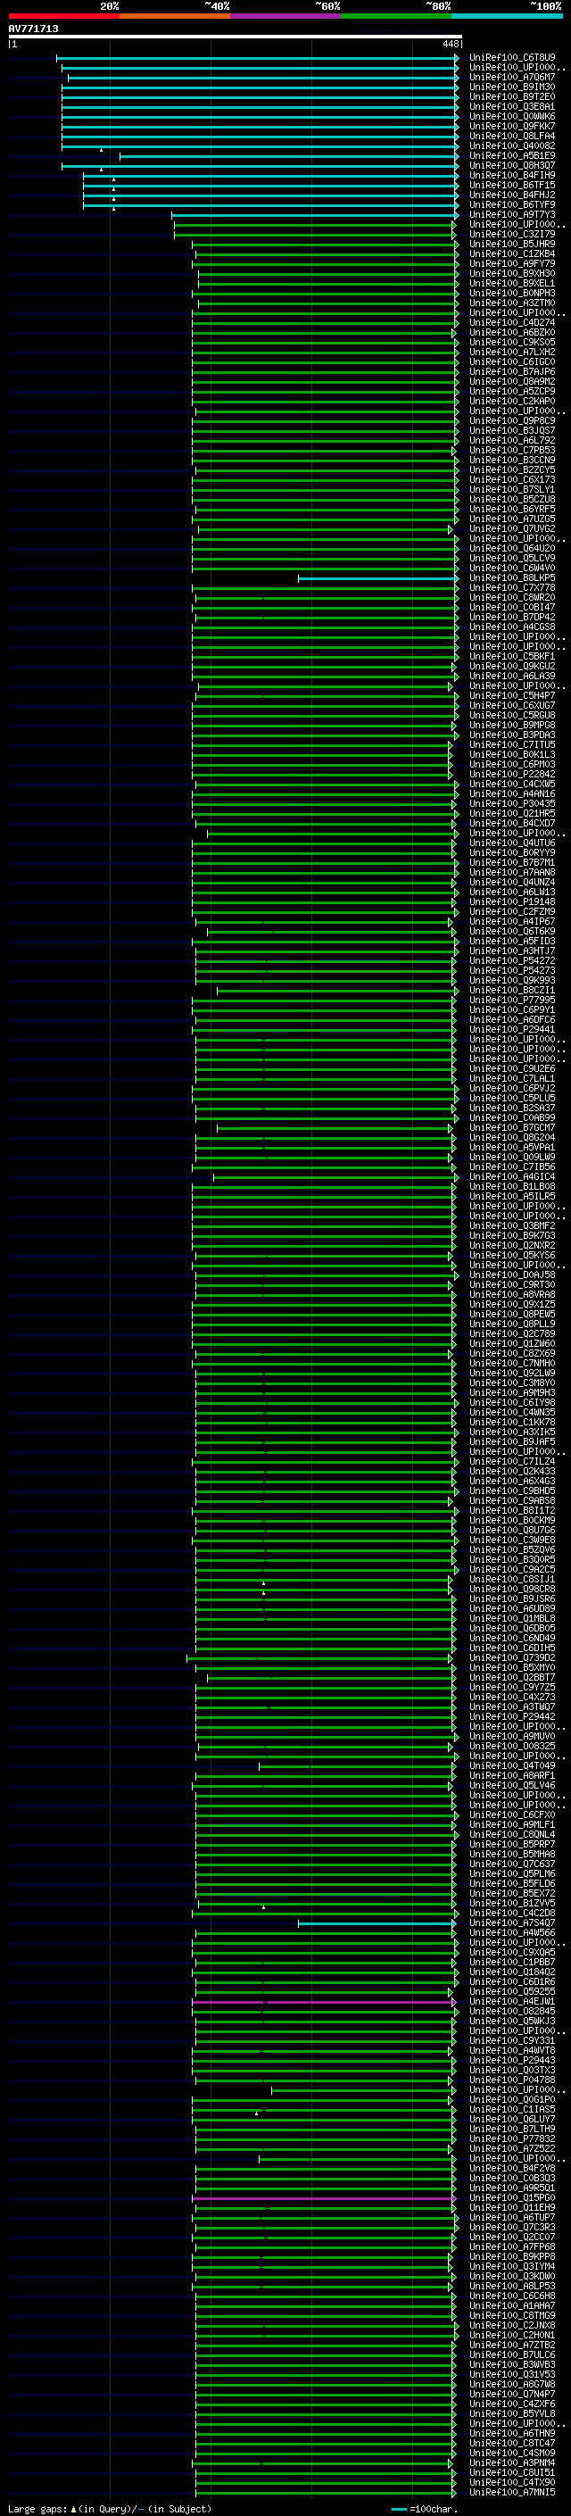Select label UniRef100_O82845
The image size is (571, 2516).
tap(511, 2012)
